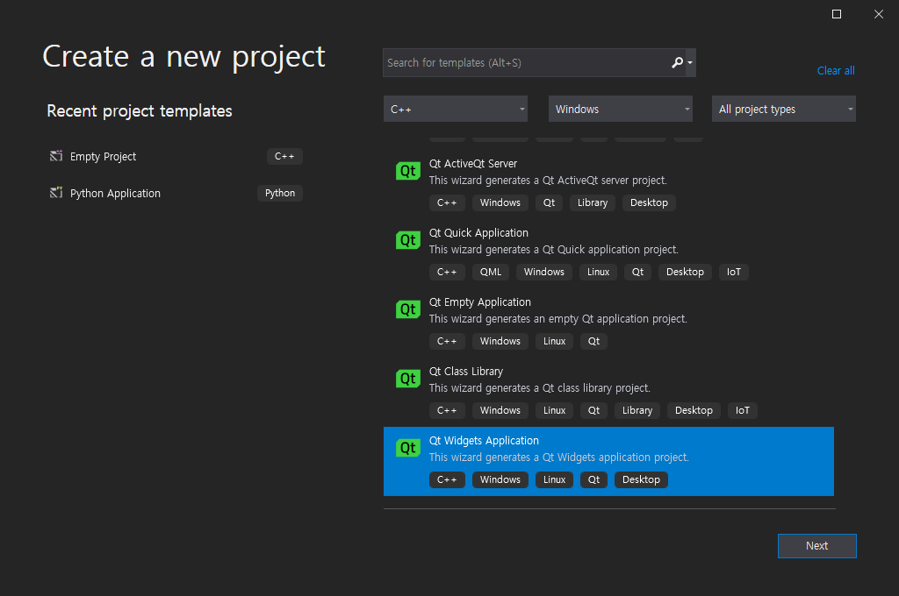Click the Qt ActiveQt server project description
This screenshot has width=899, height=596.
548,181
